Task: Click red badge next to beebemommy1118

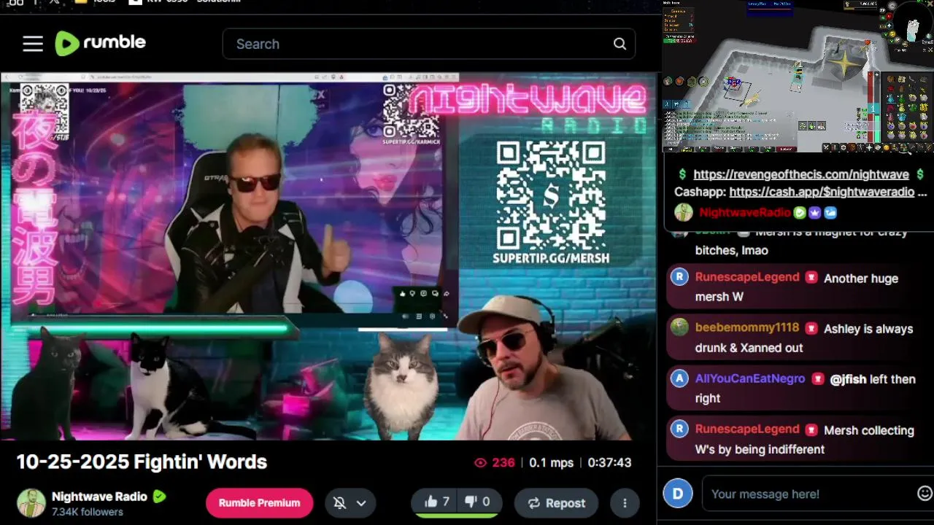Action: [811, 328]
